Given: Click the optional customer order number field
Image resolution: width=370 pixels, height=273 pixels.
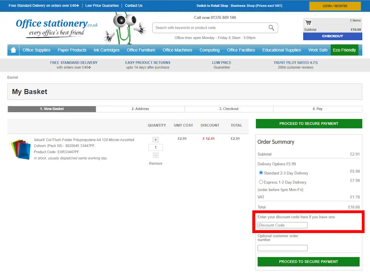Looking at the screenshot, I should (x=282, y=248).
